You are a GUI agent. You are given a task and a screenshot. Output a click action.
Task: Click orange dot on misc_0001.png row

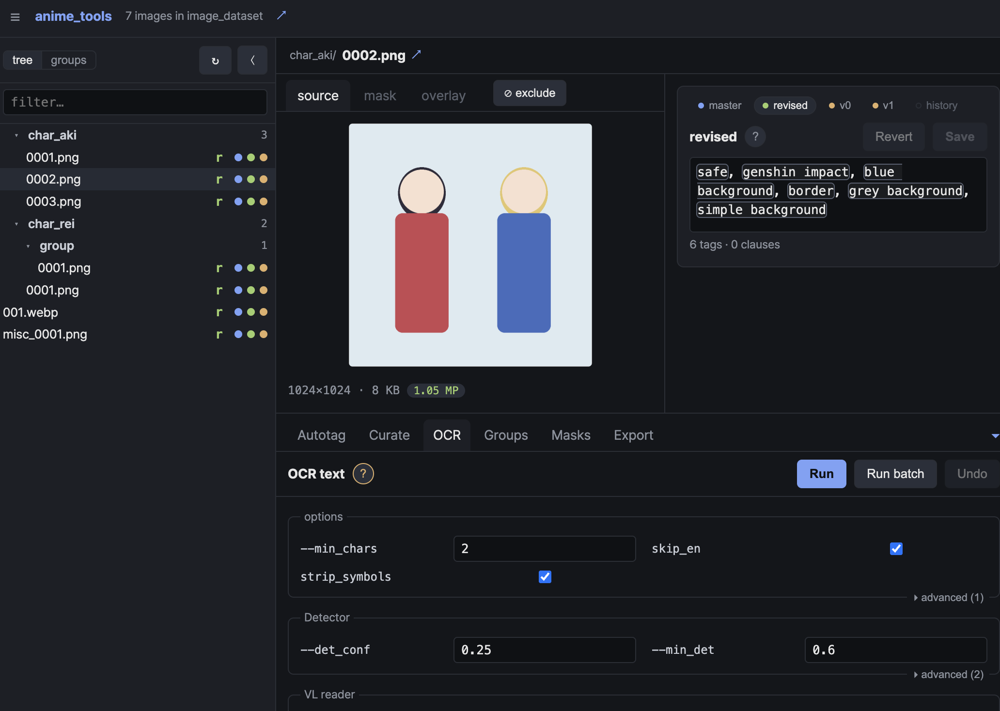click(x=264, y=334)
